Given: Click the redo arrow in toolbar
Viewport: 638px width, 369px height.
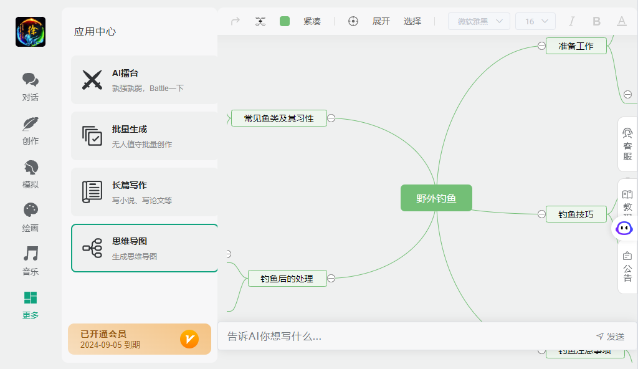Looking at the screenshot, I should [x=236, y=21].
